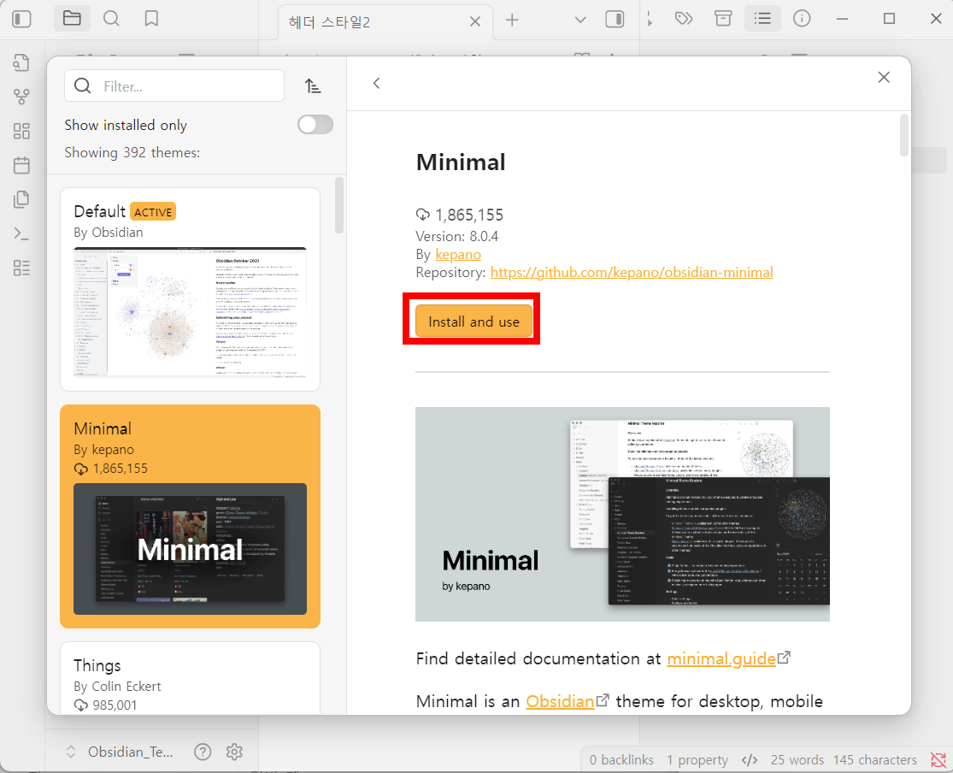Select the Things theme by Colin Eckert

[191, 678]
